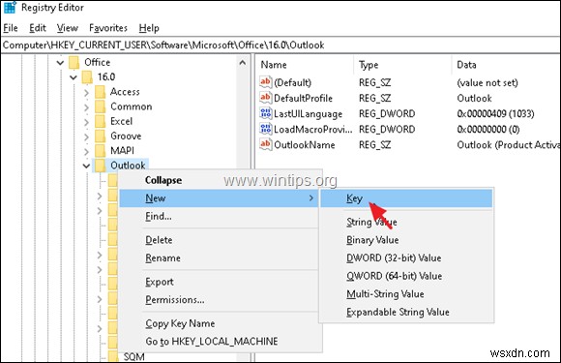Open the Help menu
The height and width of the screenshot is (363, 561).
click(149, 28)
